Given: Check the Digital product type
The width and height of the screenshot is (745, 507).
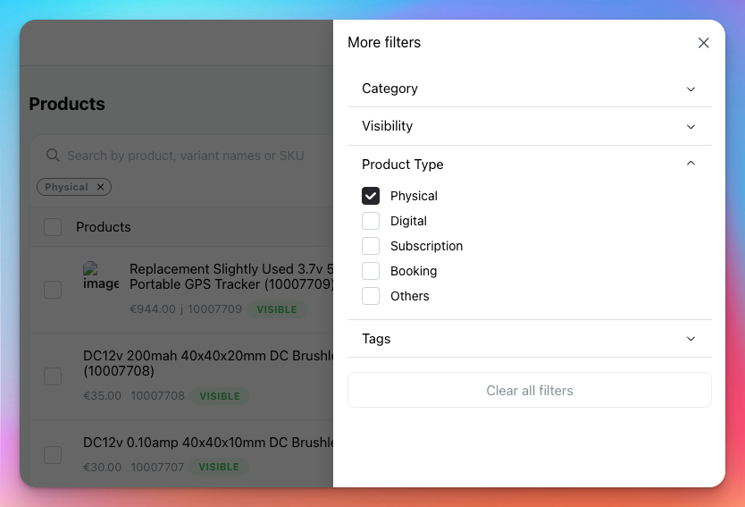Looking at the screenshot, I should point(371,221).
